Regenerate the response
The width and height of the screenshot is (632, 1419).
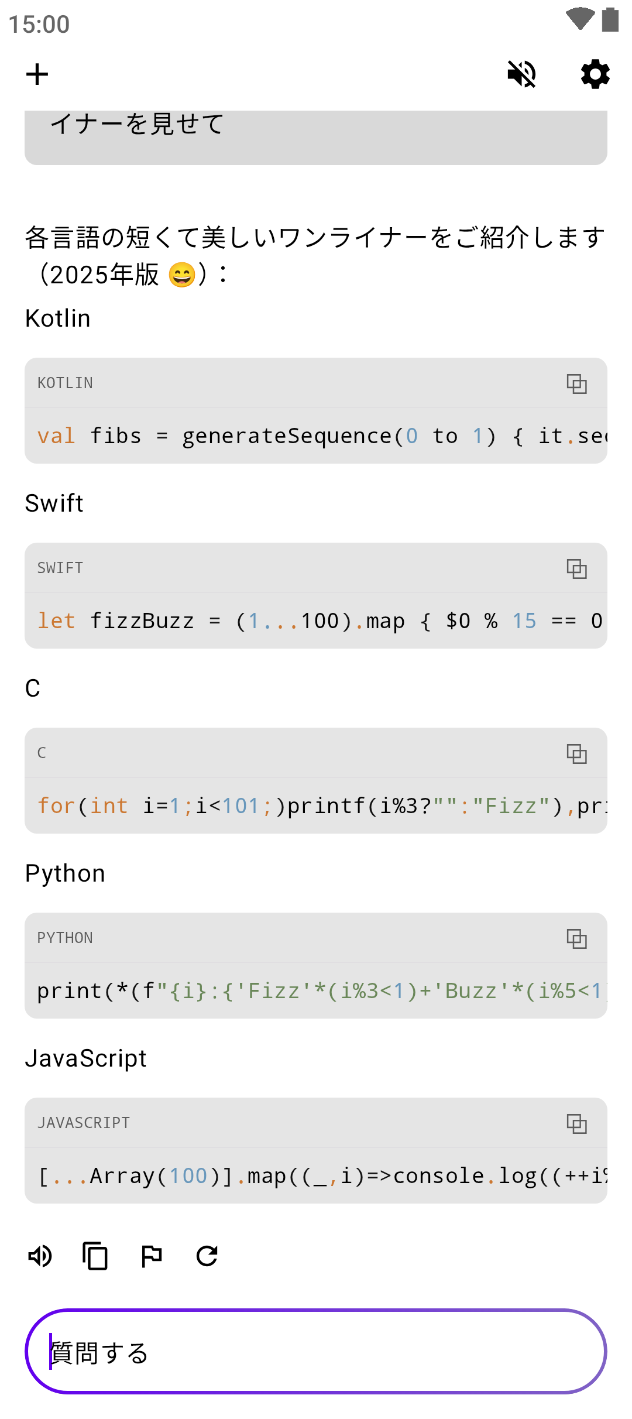point(207,1256)
